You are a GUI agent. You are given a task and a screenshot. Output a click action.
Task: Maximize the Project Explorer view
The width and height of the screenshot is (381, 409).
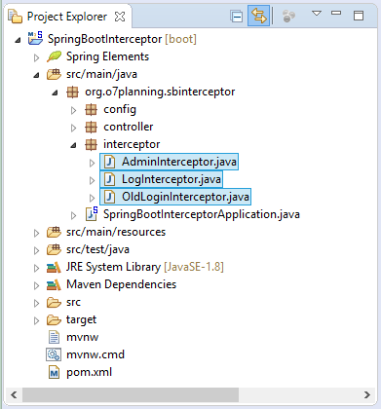[359, 16]
